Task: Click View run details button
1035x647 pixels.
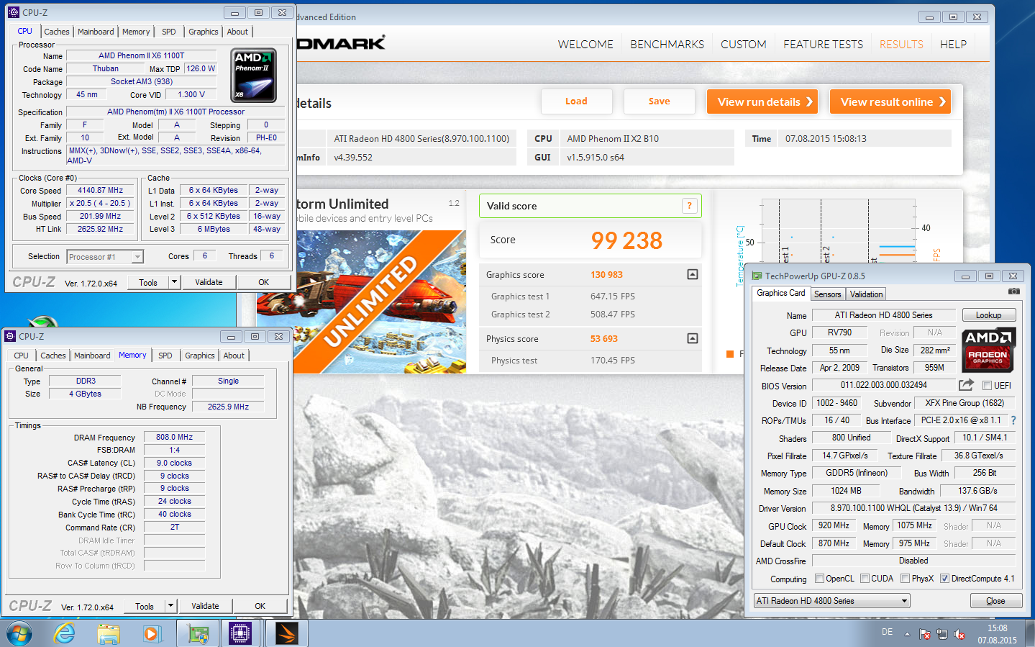Action: tap(764, 101)
